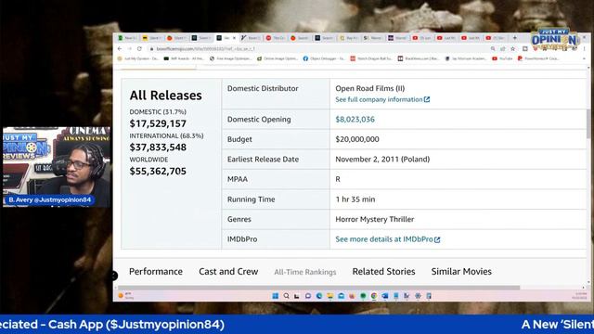This screenshot has width=594, height=334.
Task: Go to the Performance section tab
Action: tap(156, 272)
